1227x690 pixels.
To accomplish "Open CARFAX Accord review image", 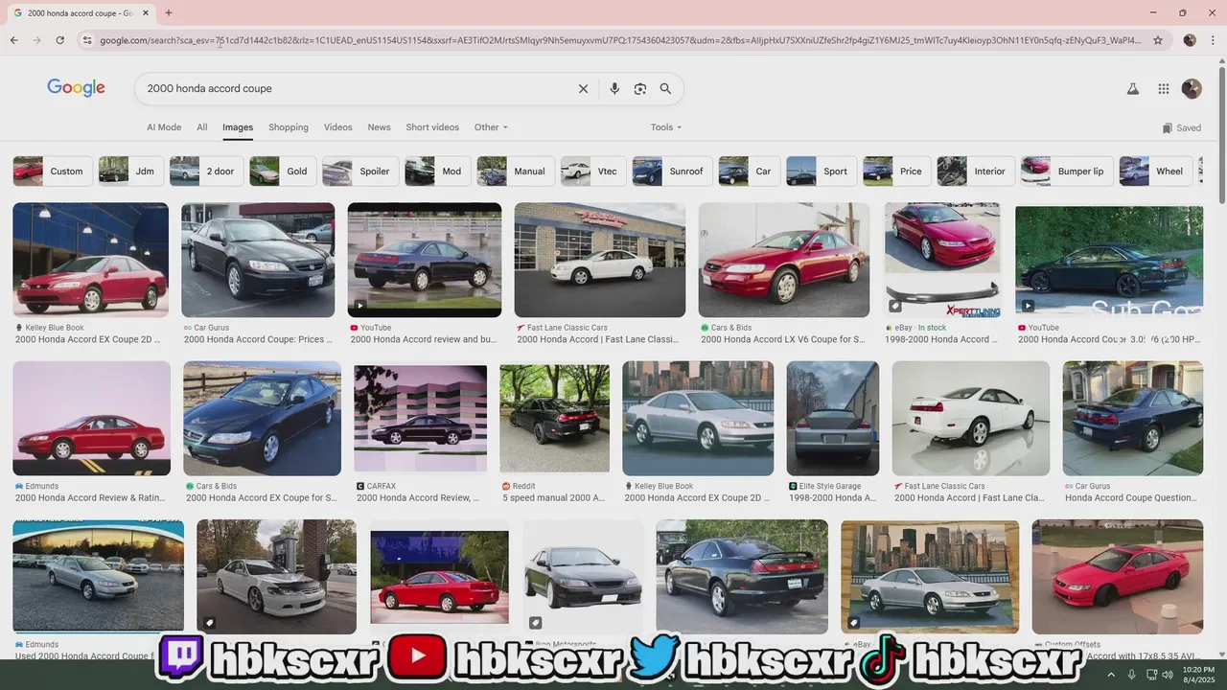I will (x=420, y=418).
